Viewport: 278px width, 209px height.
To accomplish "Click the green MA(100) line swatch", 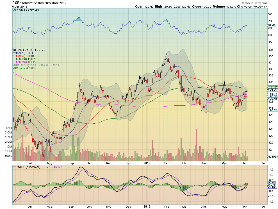I will coord(15,59).
